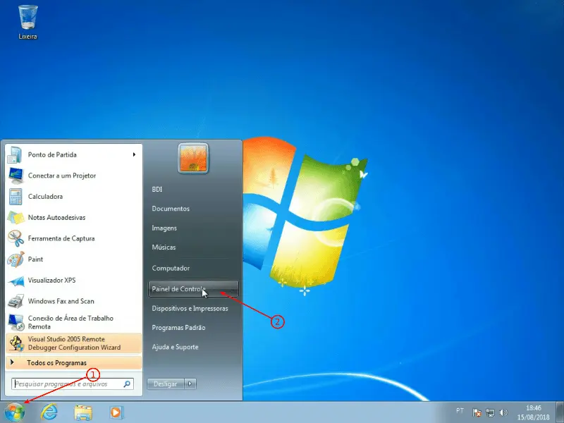
Task: Click the Notas Autoadesivas icon
Action: pos(16,218)
